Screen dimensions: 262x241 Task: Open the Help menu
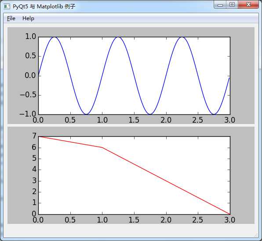(28, 18)
